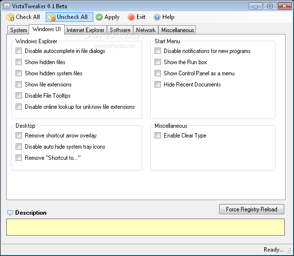This screenshot has height=256, width=294.
Task: Check Disable notifications for new programs
Action: tap(157, 51)
